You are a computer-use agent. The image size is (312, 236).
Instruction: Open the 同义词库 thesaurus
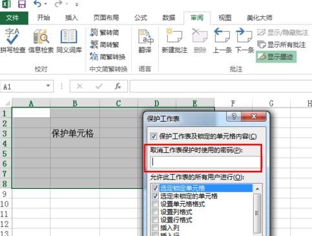click(x=69, y=41)
